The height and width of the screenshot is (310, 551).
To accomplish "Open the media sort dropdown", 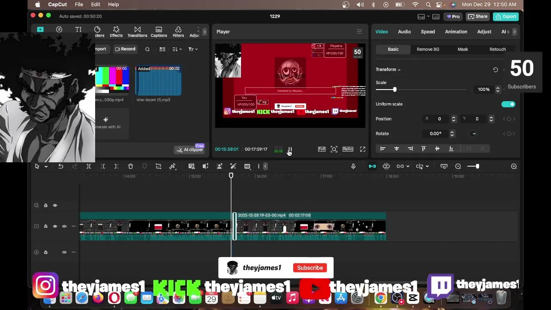I will [177, 49].
